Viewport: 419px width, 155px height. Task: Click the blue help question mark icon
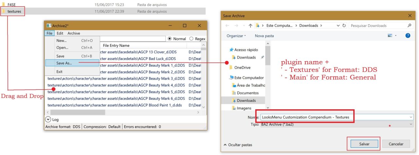tap(408, 36)
